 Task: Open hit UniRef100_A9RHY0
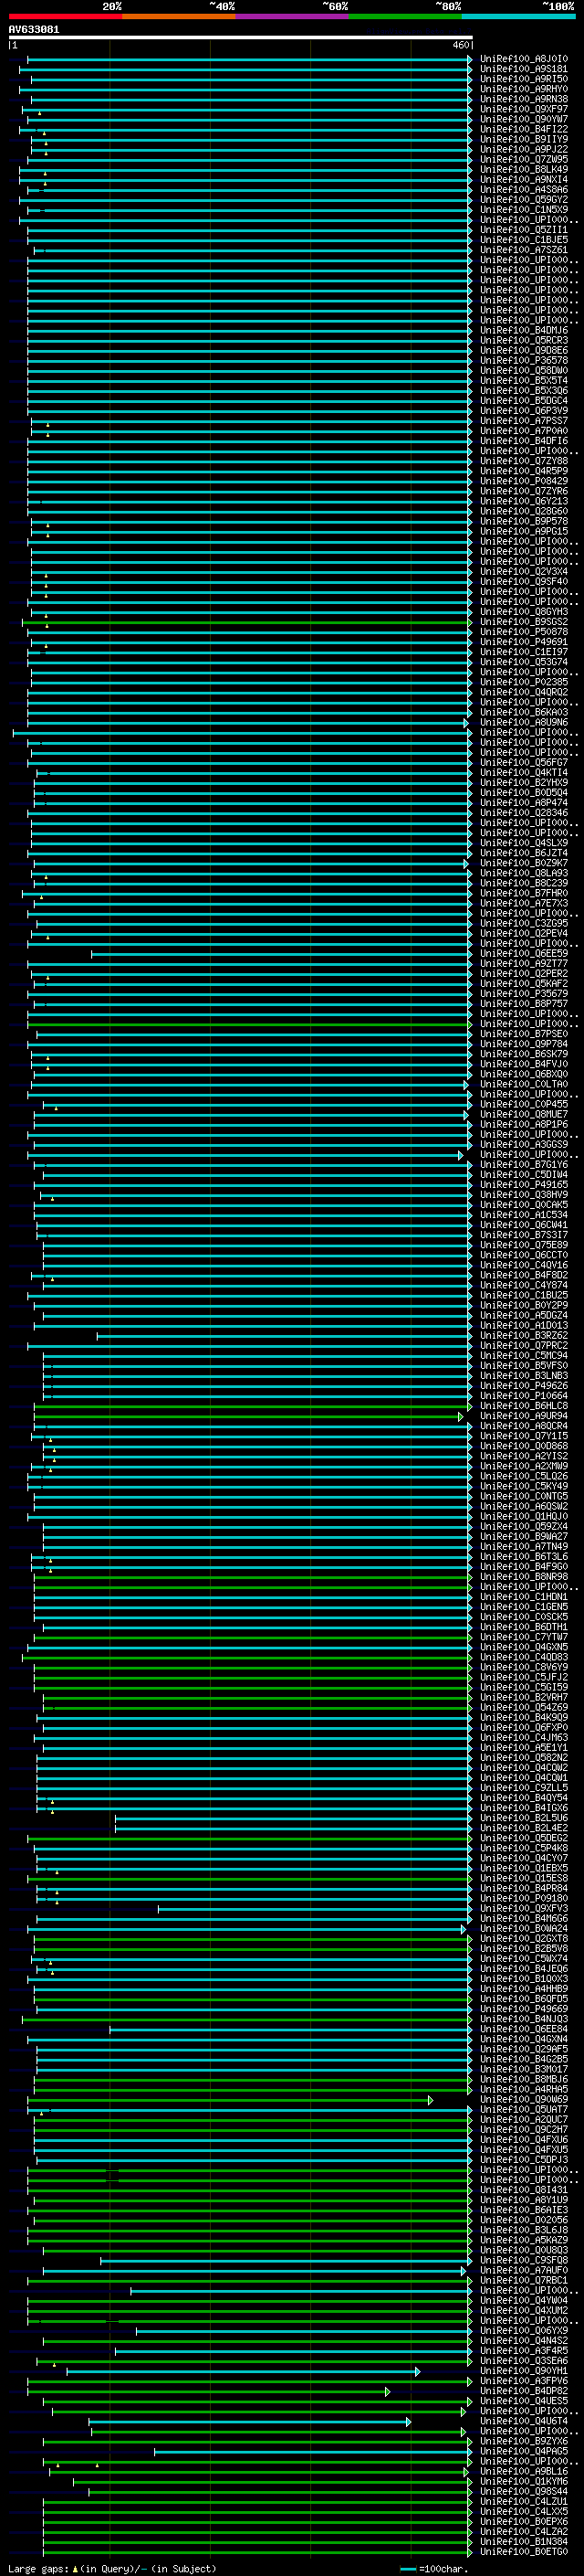click(x=524, y=89)
